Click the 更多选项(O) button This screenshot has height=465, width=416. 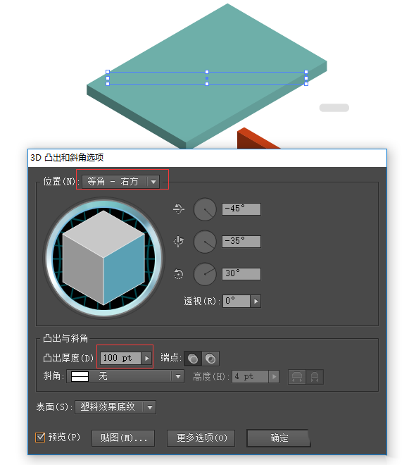coord(201,438)
